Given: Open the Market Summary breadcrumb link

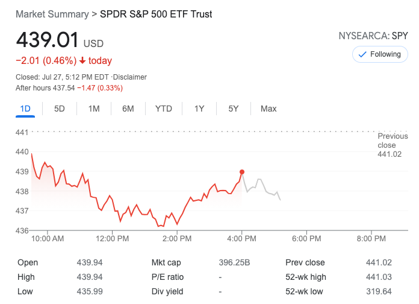Looking at the screenshot, I should pos(51,14).
